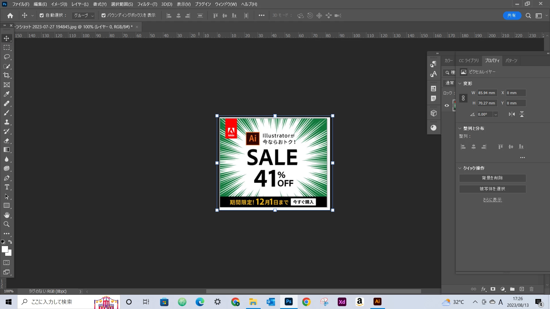Hide the layer using the eye icon

click(447, 106)
